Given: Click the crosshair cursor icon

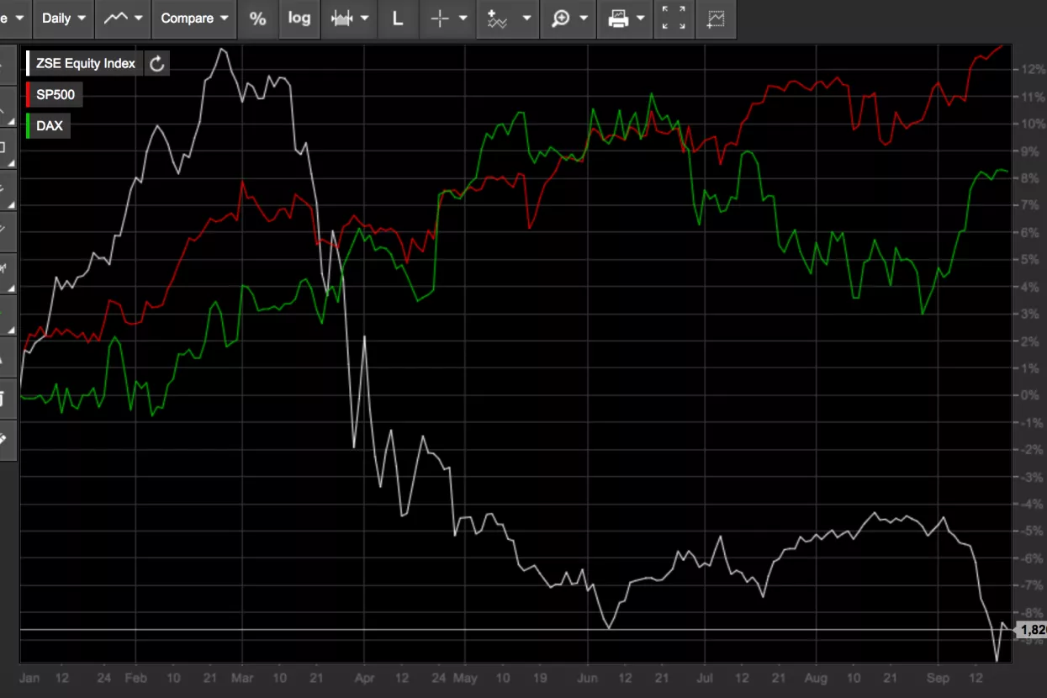Looking at the screenshot, I should pos(440,19).
